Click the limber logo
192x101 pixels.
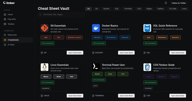click(x=9, y=3)
